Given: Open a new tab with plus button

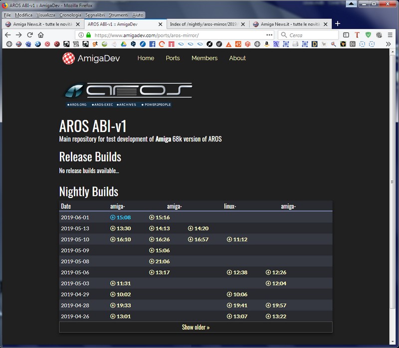Looking at the screenshot, I should point(338,23).
